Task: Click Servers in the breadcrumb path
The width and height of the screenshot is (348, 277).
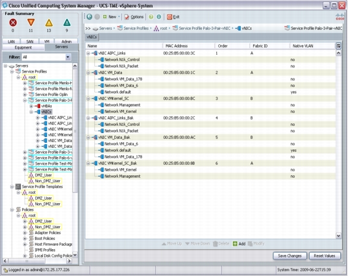Action: [105, 29]
